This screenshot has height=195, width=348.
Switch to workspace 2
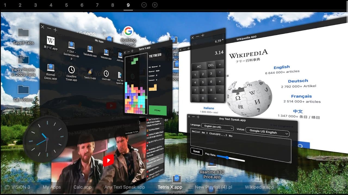(20, 5)
